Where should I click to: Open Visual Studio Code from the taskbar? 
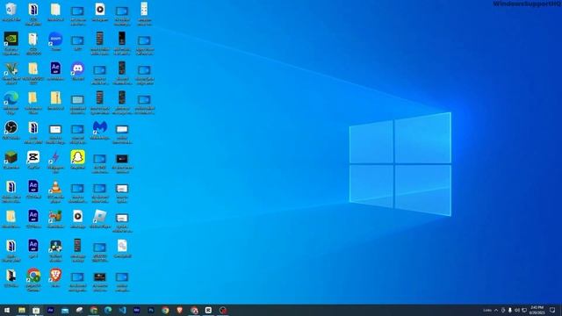122,310
